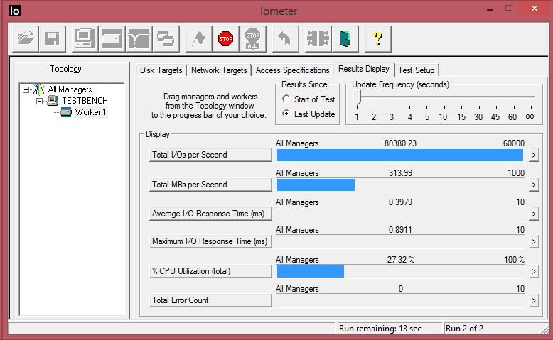Click the Average I/O Response Time button
This screenshot has height=340, width=553.
210,214
